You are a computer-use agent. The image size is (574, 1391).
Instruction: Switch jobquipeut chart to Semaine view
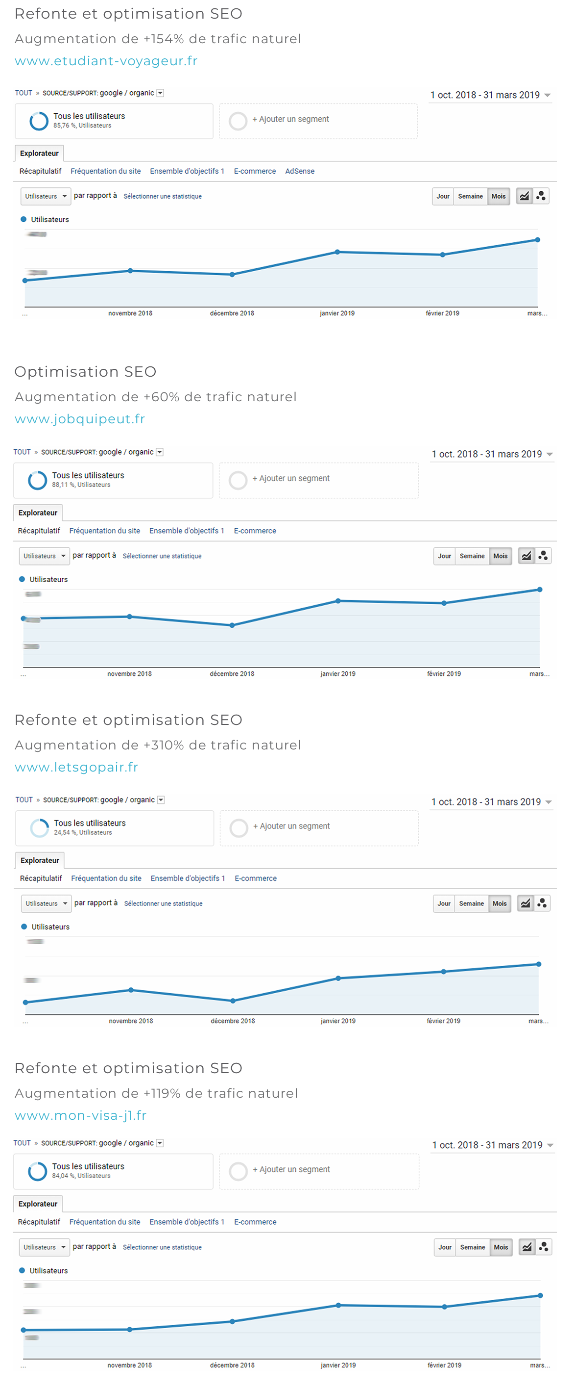pos(472,556)
